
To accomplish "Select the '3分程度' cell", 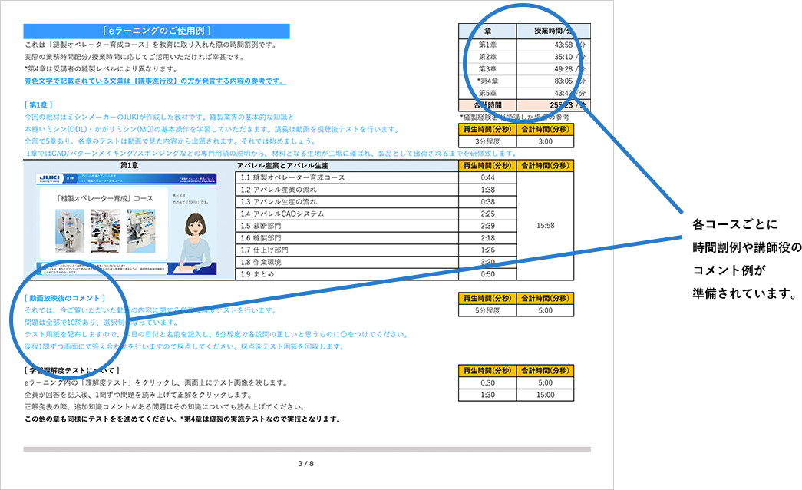I will click(487, 141).
